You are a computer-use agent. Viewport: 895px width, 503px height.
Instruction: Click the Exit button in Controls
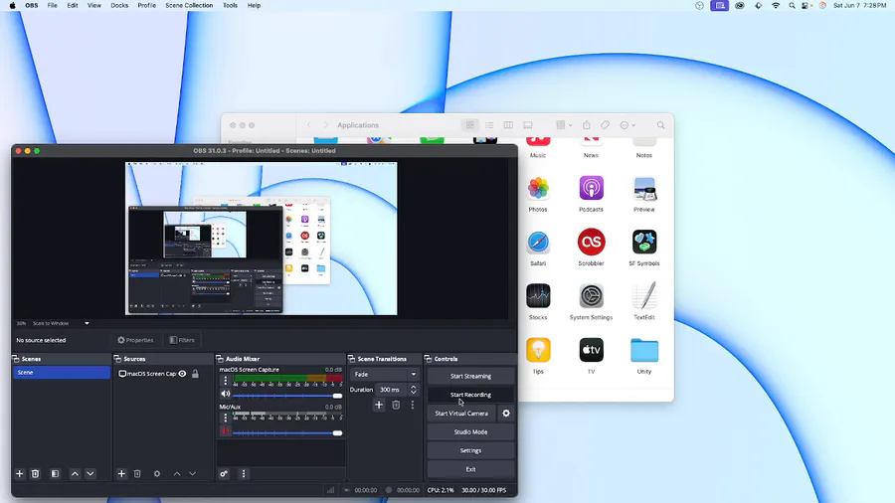(x=470, y=469)
